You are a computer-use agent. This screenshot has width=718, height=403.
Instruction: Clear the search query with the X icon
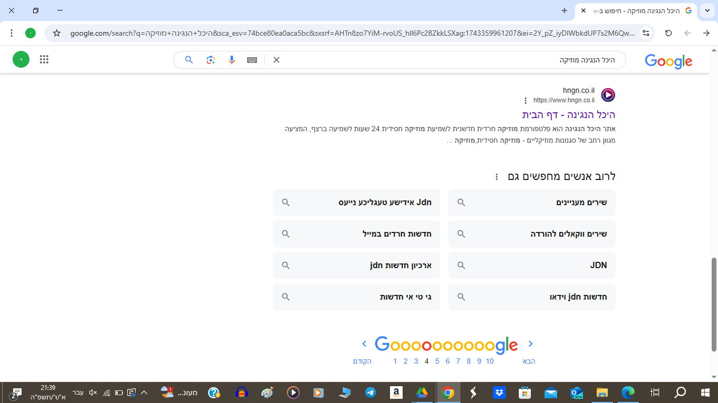(x=276, y=59)
